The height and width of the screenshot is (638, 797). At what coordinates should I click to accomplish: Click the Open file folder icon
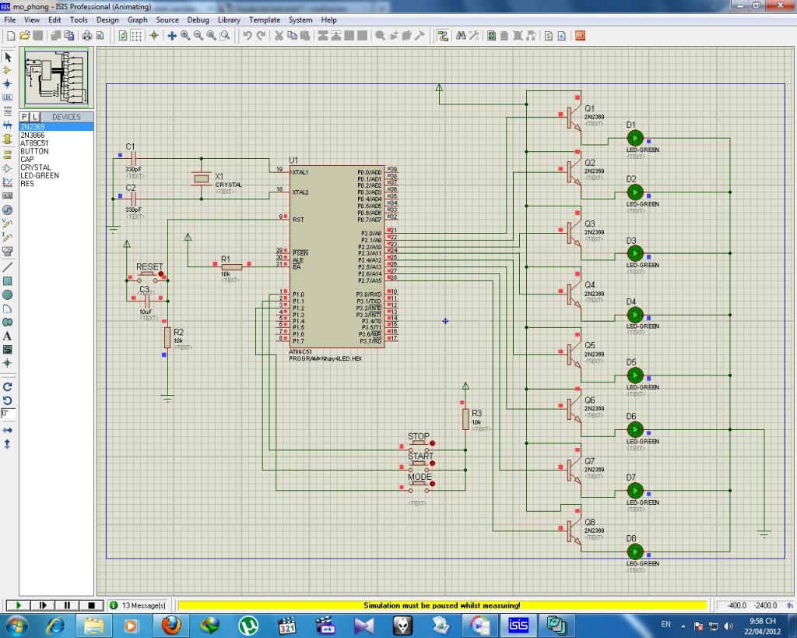pos(25,35)
